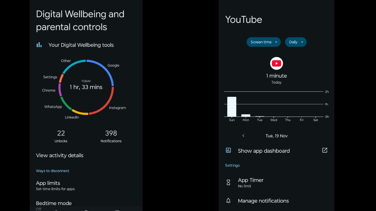
Task: Select Manage notifications
Action: point(263,201)
